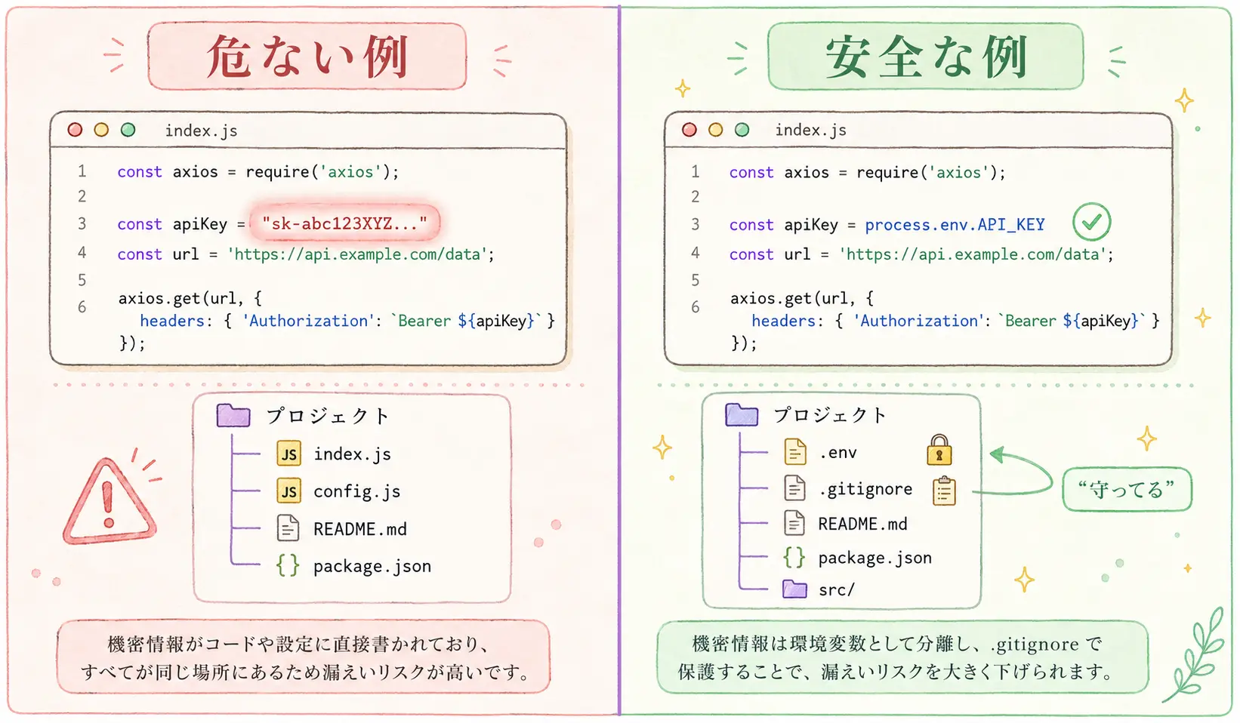Click the braces icon beside package.json in left tree
This screenshot has width=1240, height=723.
pyautogui.click(x=288, y=565)
